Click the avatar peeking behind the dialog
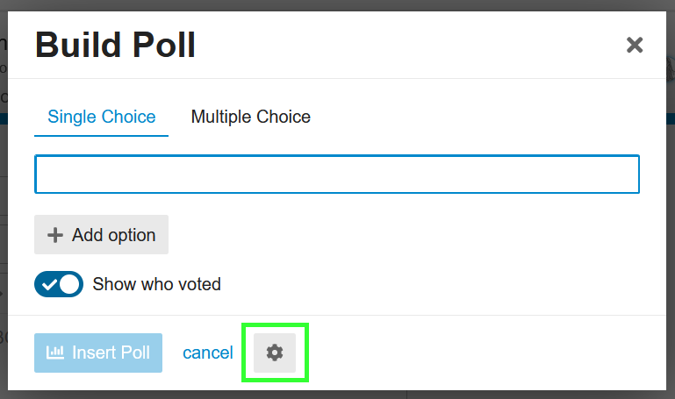Image resolution: width=675 pixels, height=399 pixels. point(671,68)
